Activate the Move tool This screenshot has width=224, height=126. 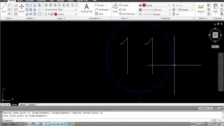click(x=22, y=8)
